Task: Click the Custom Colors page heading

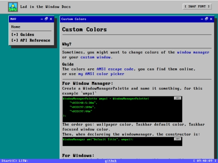Action: click(x=84, y=29)
